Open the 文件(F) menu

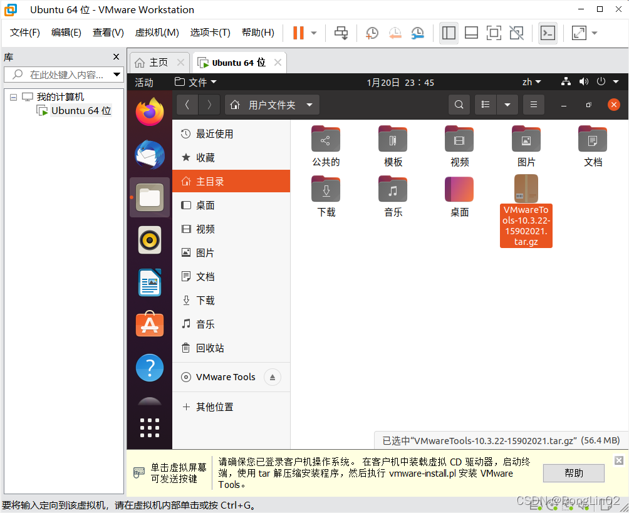coord(24,33)
